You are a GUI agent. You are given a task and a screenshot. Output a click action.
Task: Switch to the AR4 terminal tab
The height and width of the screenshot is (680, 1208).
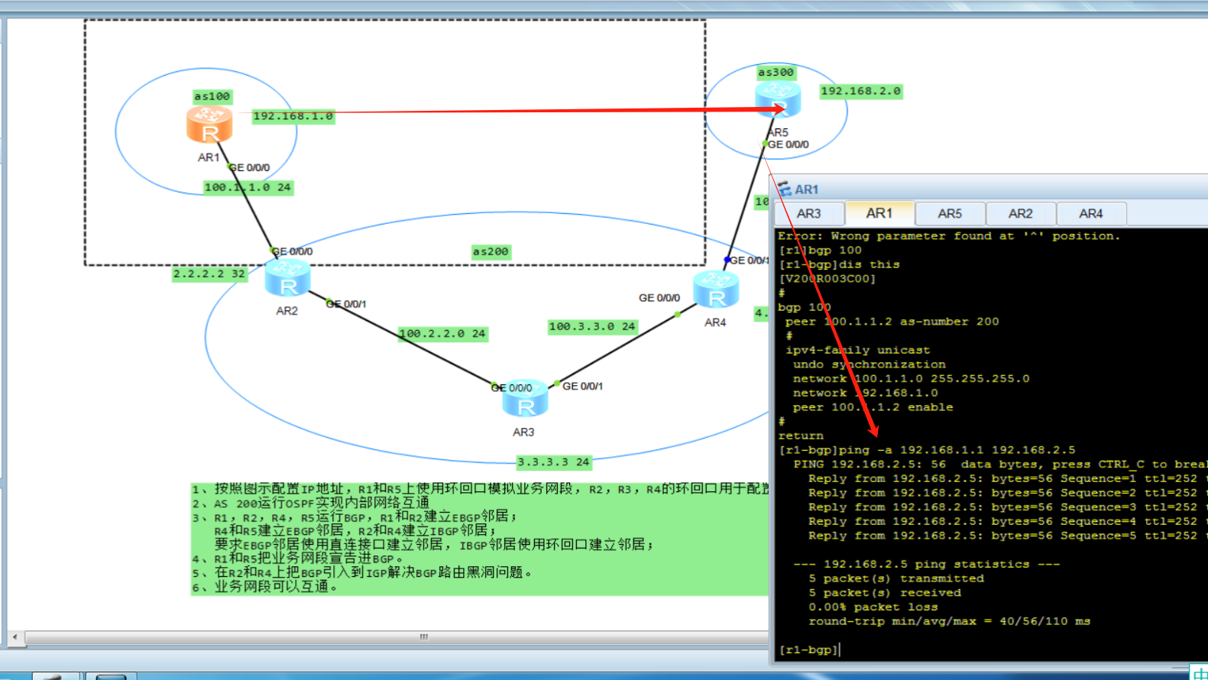tap(1091, 214)
